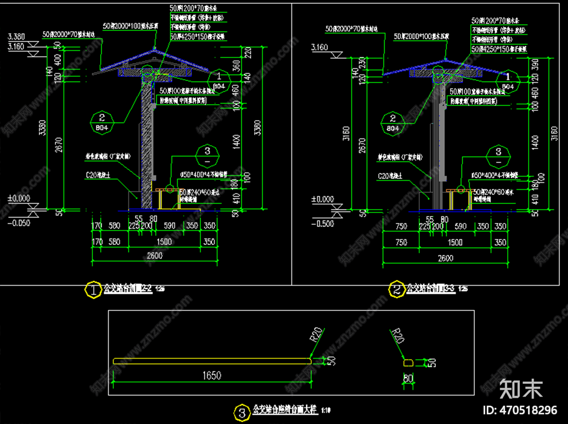Click callout bubble 3 in section 2-2
Image resolution: width=568 pixels, height=424 pixels.
coord(208,156)
